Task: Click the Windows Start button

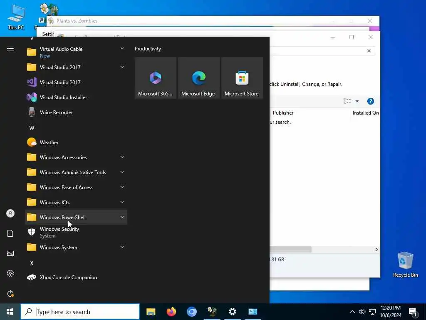Action: tap(10, 312)
